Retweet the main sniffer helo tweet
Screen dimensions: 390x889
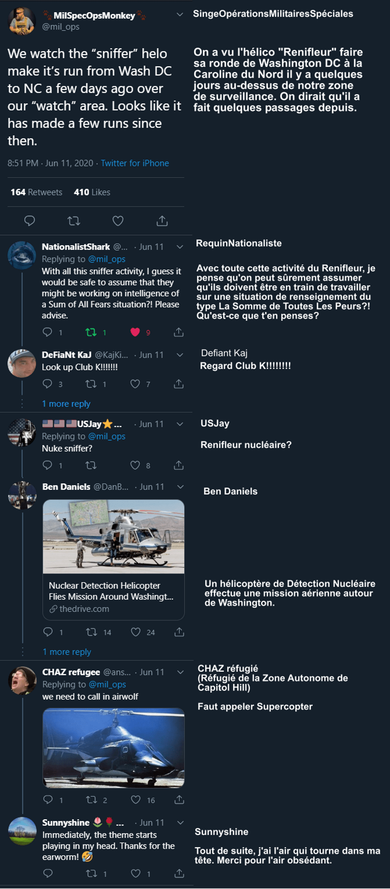pos(74,220)
